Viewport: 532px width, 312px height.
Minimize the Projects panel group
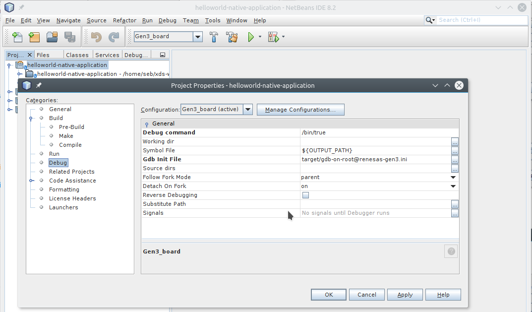point(163,55)
